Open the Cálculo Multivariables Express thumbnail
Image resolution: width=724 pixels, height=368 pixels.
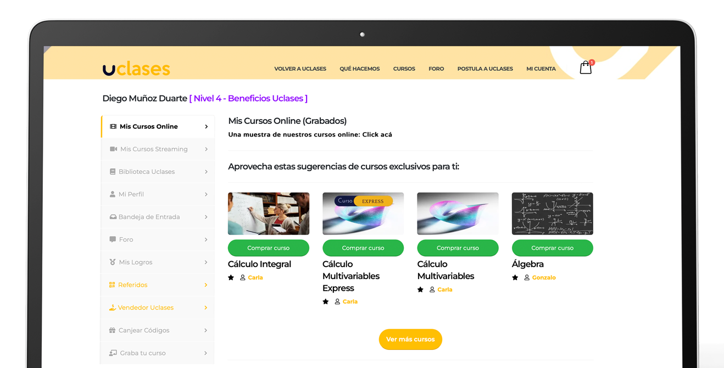363,214
